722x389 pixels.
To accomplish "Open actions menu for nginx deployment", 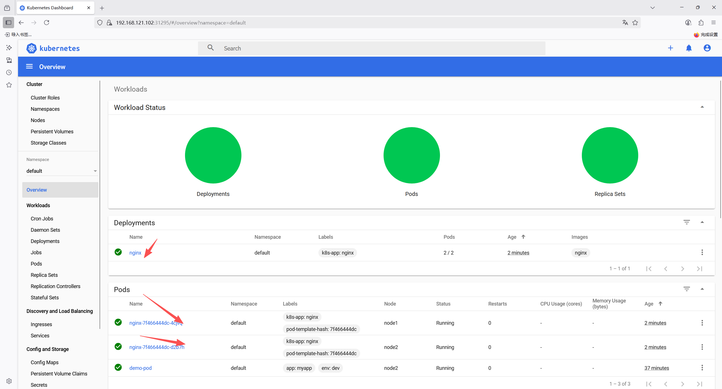I will point(702,253).
